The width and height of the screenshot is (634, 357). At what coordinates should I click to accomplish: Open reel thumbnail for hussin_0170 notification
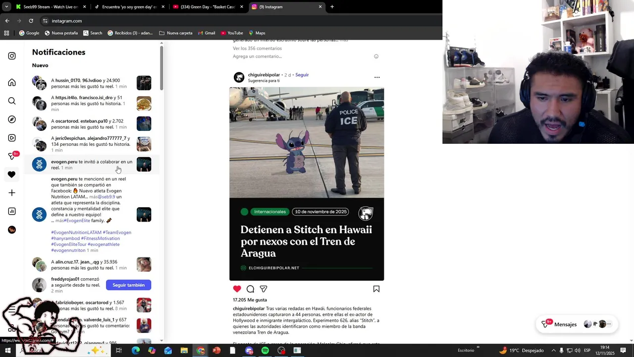(144, 83)
